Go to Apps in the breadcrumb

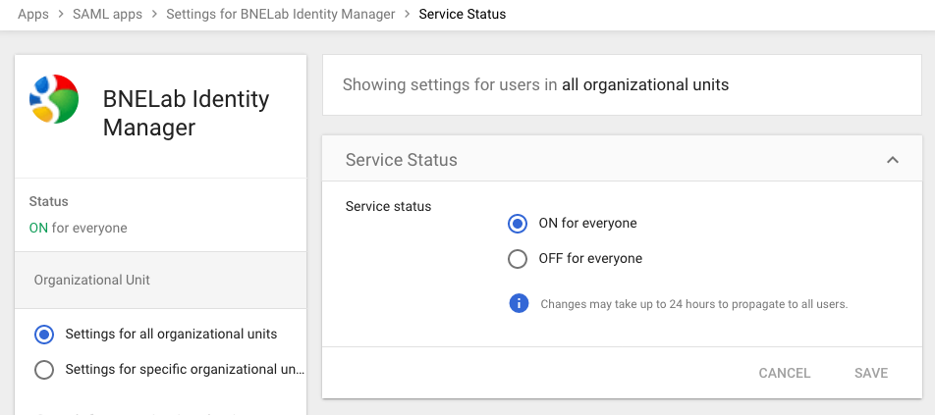pyautogui.click(x=33, y=15)
